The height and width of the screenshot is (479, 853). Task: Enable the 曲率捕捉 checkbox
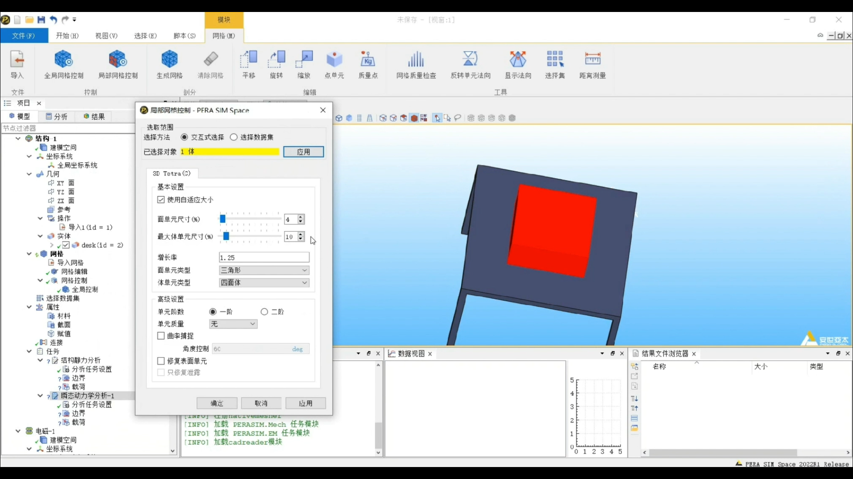161,336
